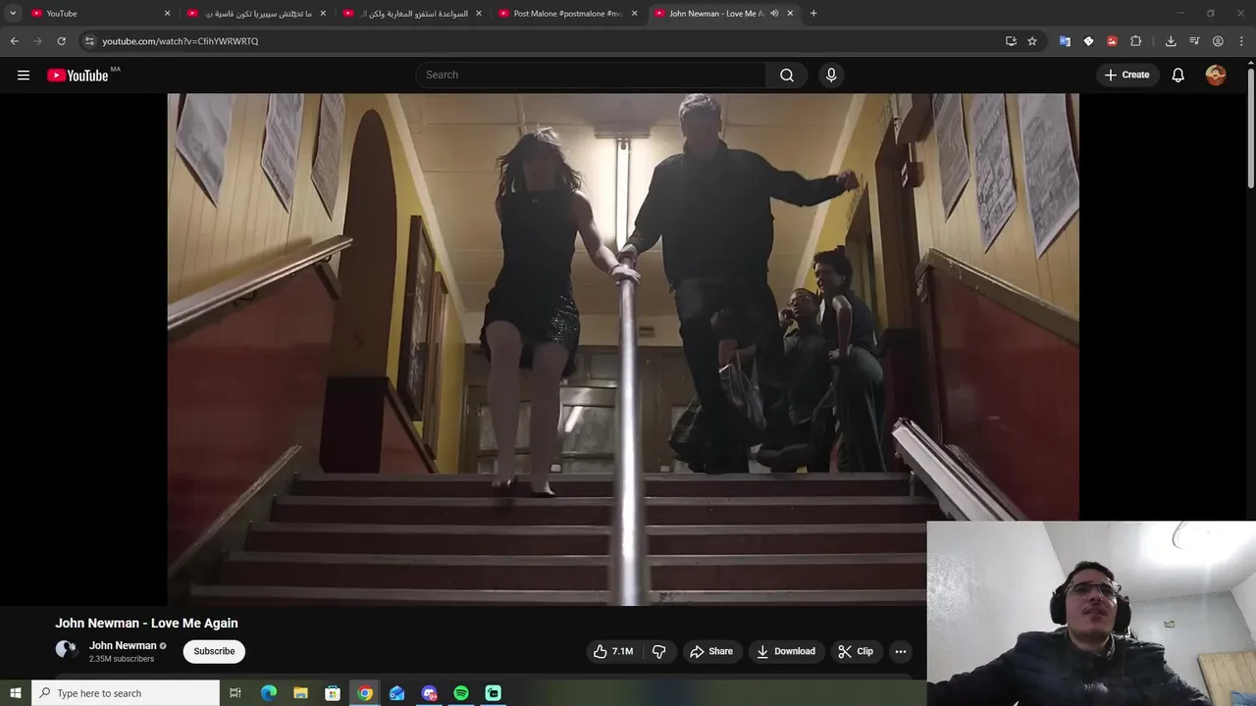
Task: Open the notifications bell
Action: pos(1178,75)
